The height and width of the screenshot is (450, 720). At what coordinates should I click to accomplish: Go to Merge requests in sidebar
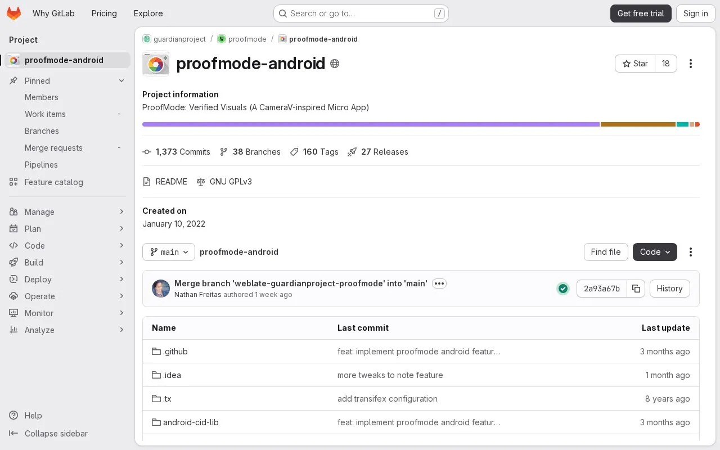pos(67,148)
